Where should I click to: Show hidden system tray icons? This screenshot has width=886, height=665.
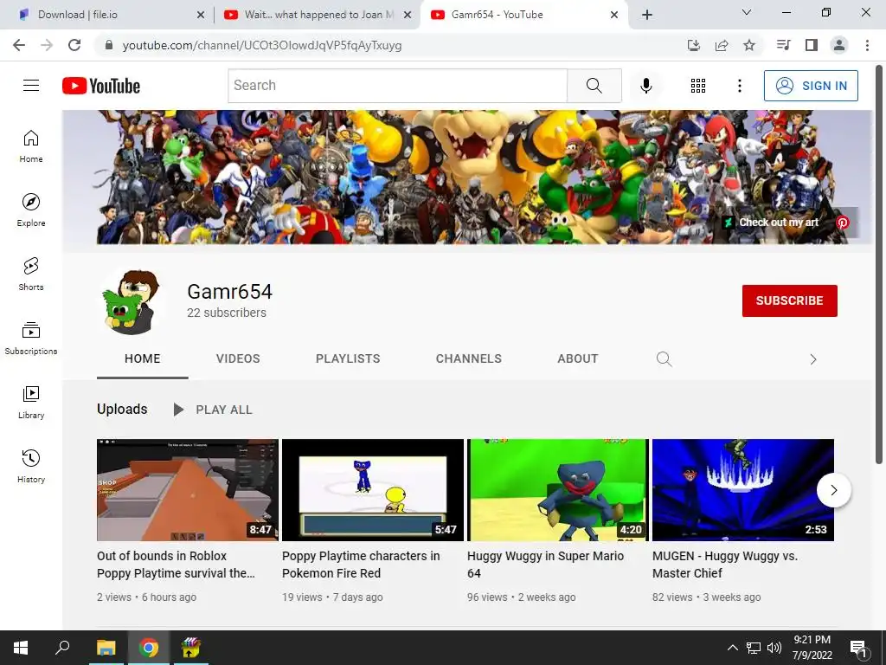[732, 648]
